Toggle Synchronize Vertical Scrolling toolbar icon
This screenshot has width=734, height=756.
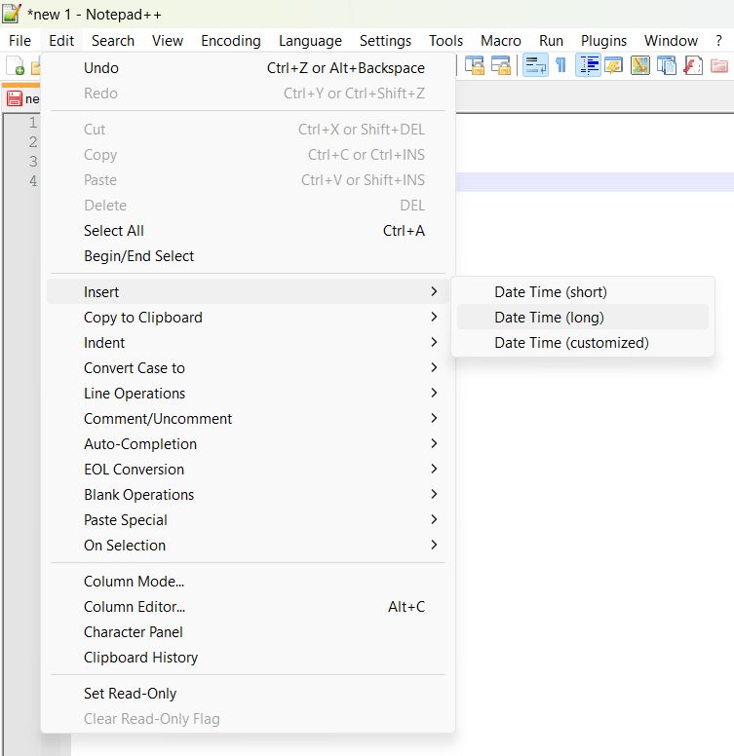[x=475, y=65]
